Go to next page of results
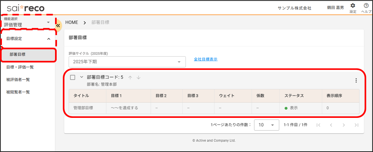Image resolution: width=373 pixels, height=152 pixels. coord(344,125)
